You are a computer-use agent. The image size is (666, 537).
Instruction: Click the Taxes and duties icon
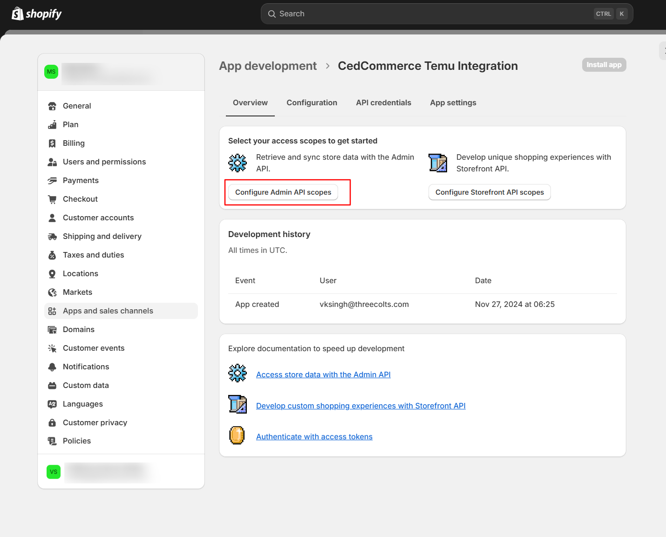click(52, 255)
